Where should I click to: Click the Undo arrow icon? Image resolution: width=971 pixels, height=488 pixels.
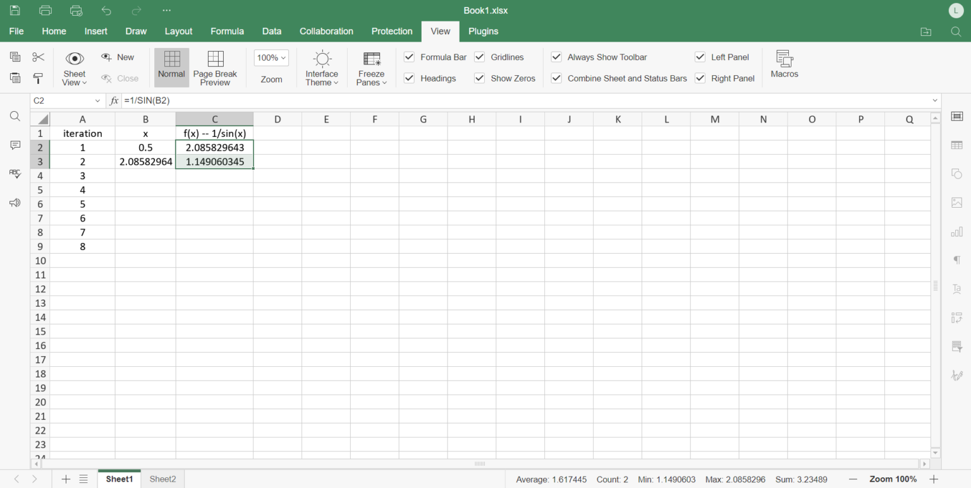click(106, 11)
